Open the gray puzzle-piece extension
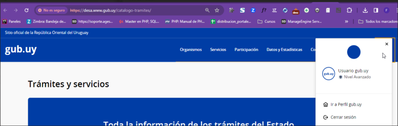Image resolution: width=398 pixels, height=126 pixels. (232, 10)
